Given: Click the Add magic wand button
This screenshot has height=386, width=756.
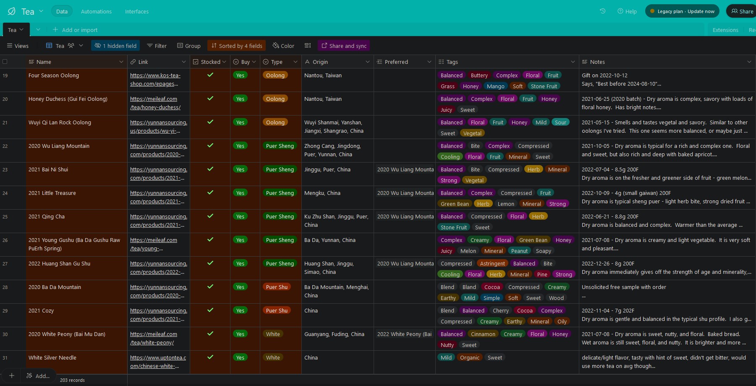Looking at the screenshot, I should pyautogui.click(x=38, y=375).
